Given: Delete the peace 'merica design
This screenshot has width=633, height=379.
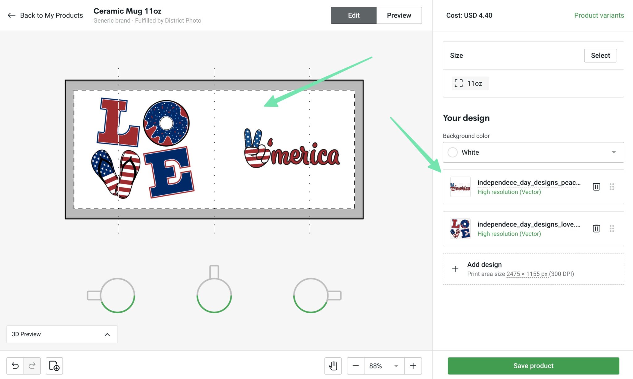Looking at the screenshot, I should pyautogui.click(x=596, y=186).
